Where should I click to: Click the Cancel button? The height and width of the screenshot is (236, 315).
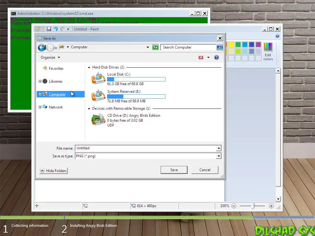click(x=205, y=170)
